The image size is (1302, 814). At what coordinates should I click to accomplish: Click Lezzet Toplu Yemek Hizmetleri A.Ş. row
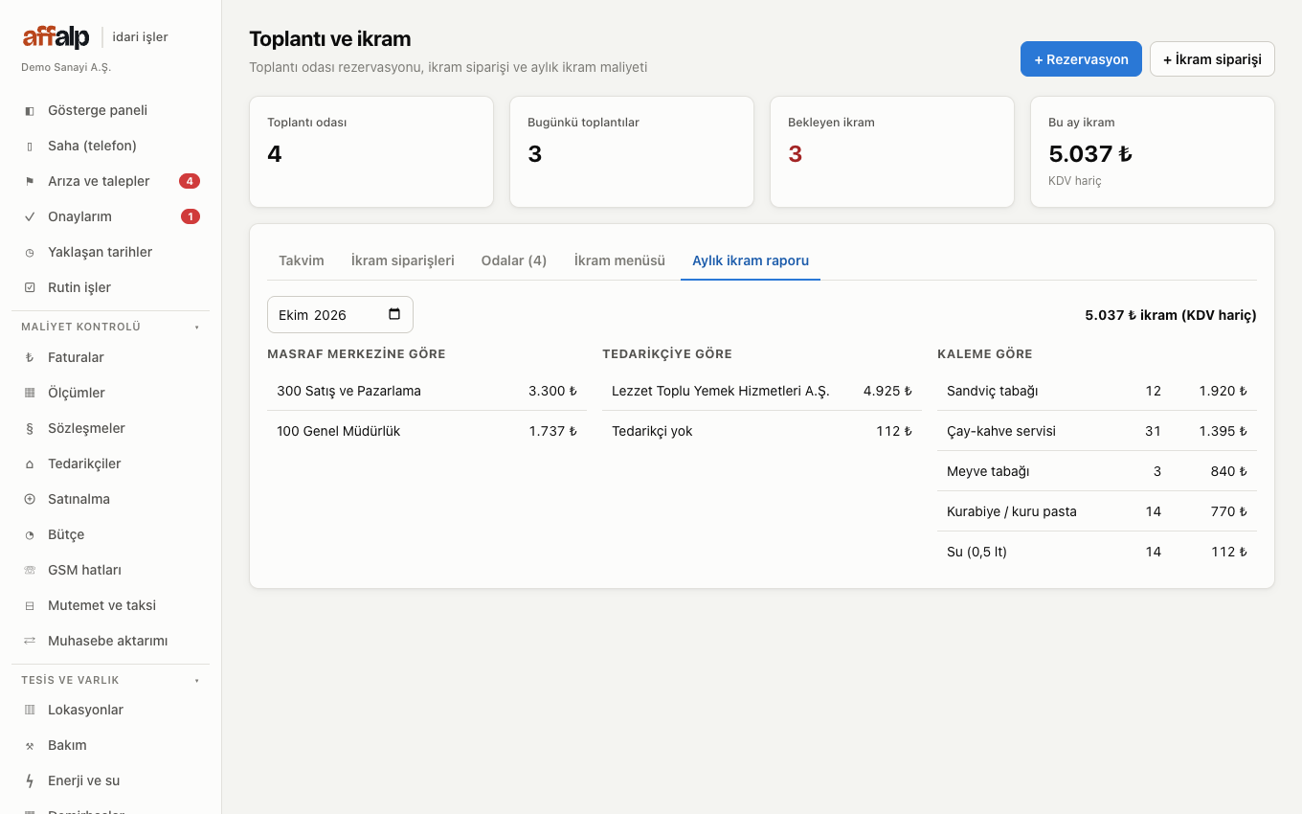(762, 391)
